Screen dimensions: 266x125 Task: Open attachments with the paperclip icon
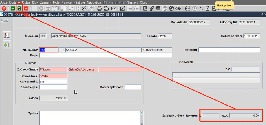pos(152,8)
